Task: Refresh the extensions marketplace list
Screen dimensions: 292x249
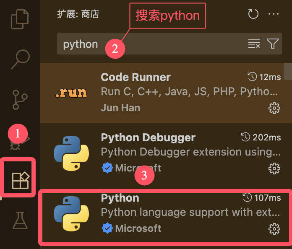Action: point(253,14)
